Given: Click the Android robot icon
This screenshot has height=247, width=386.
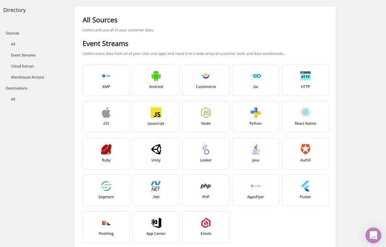Looking at the screenshot, I should point(156,76).
